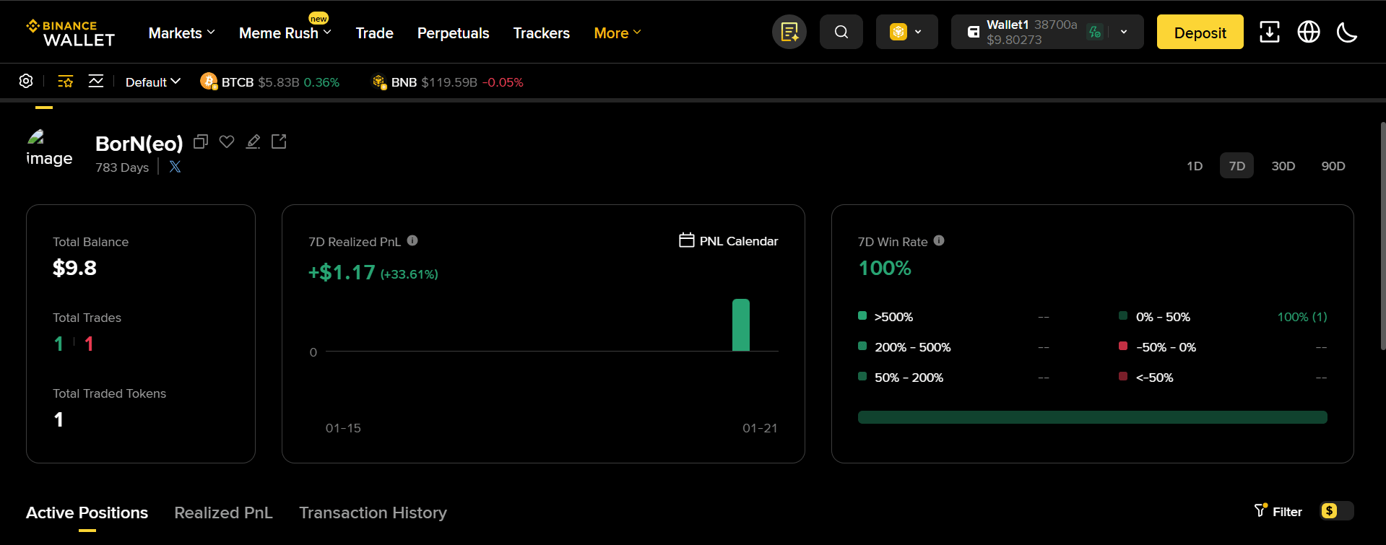Open the Trackers menu item
Image resolution: width=1386 pixels, height=545 pixels.
click(542, 33)
